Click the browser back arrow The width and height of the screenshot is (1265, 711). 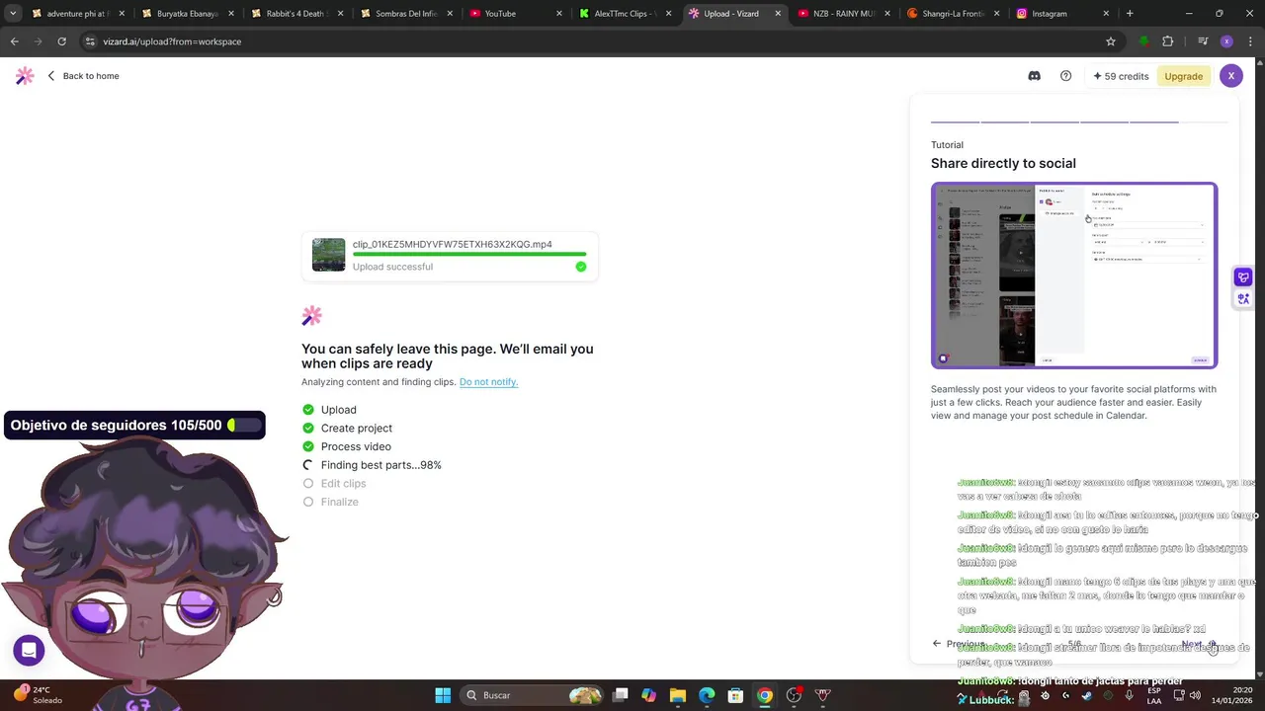[14, 41]
